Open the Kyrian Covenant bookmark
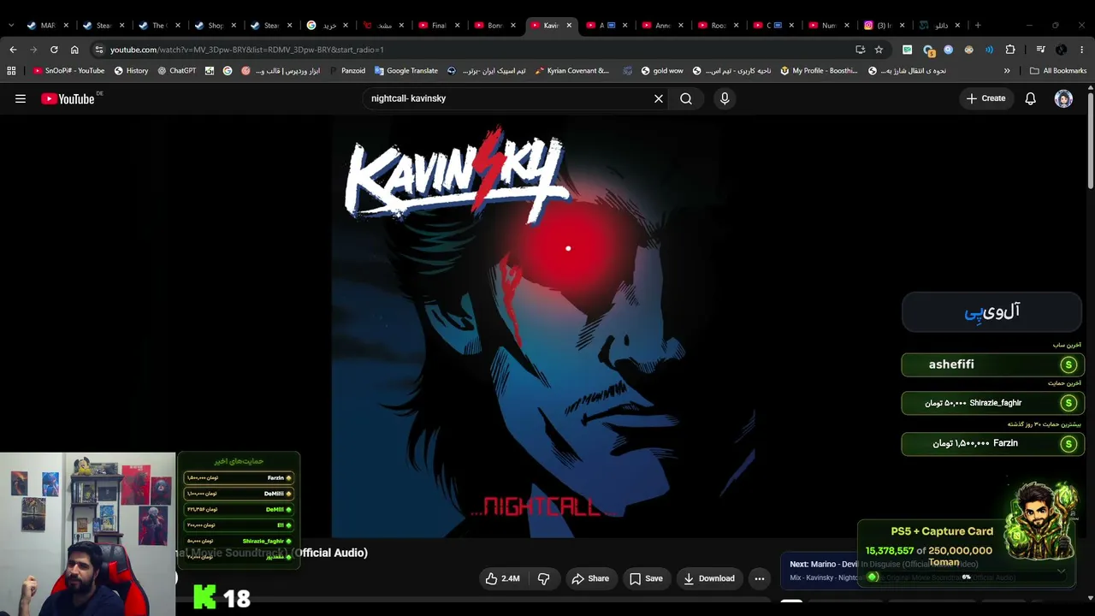The height and width of the screenshot is (616, 1095). pos(571,71)
